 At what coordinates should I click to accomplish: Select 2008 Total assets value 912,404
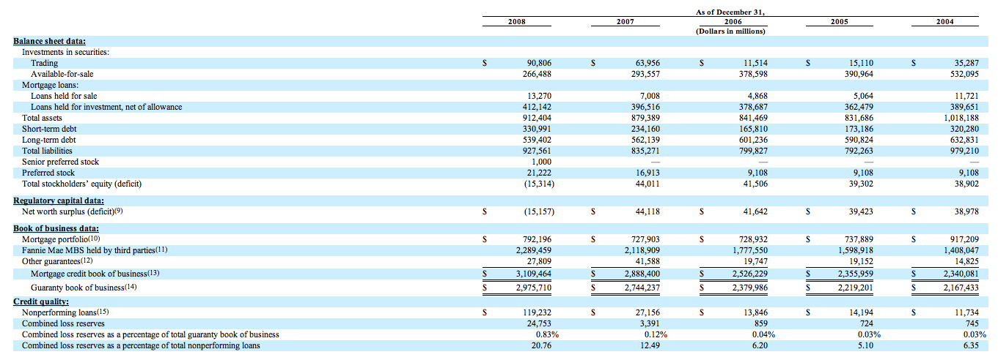click(x=536, y=118)
